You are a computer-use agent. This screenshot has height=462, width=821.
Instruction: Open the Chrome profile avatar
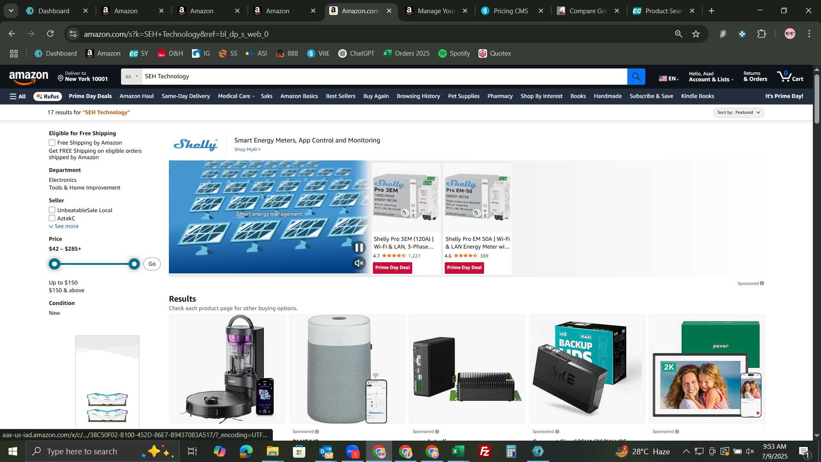click(x=790, y=34)
